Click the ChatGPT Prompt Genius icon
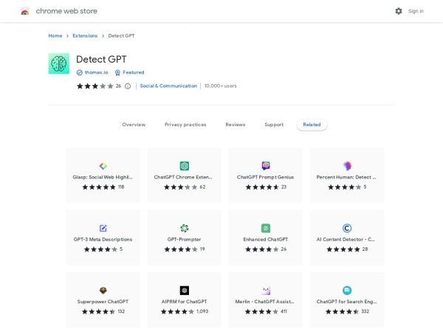443x332 pixels. point(266,166)
